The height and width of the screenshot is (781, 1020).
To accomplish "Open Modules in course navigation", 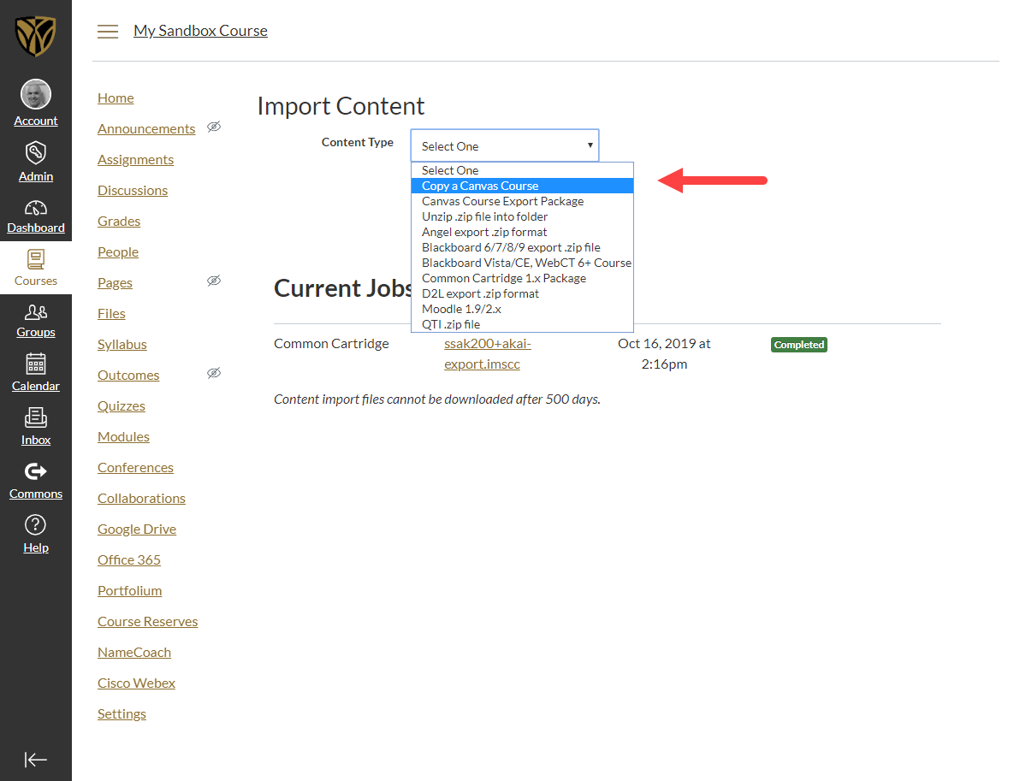I will point(123,436).
